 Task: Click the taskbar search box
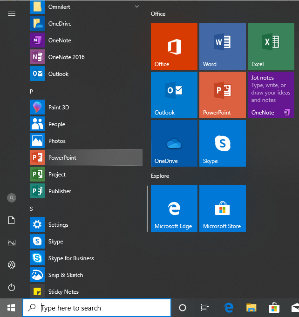97,308
